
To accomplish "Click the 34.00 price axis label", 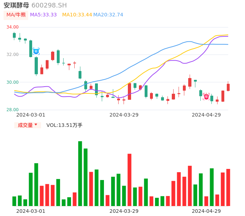I will 12,27.
